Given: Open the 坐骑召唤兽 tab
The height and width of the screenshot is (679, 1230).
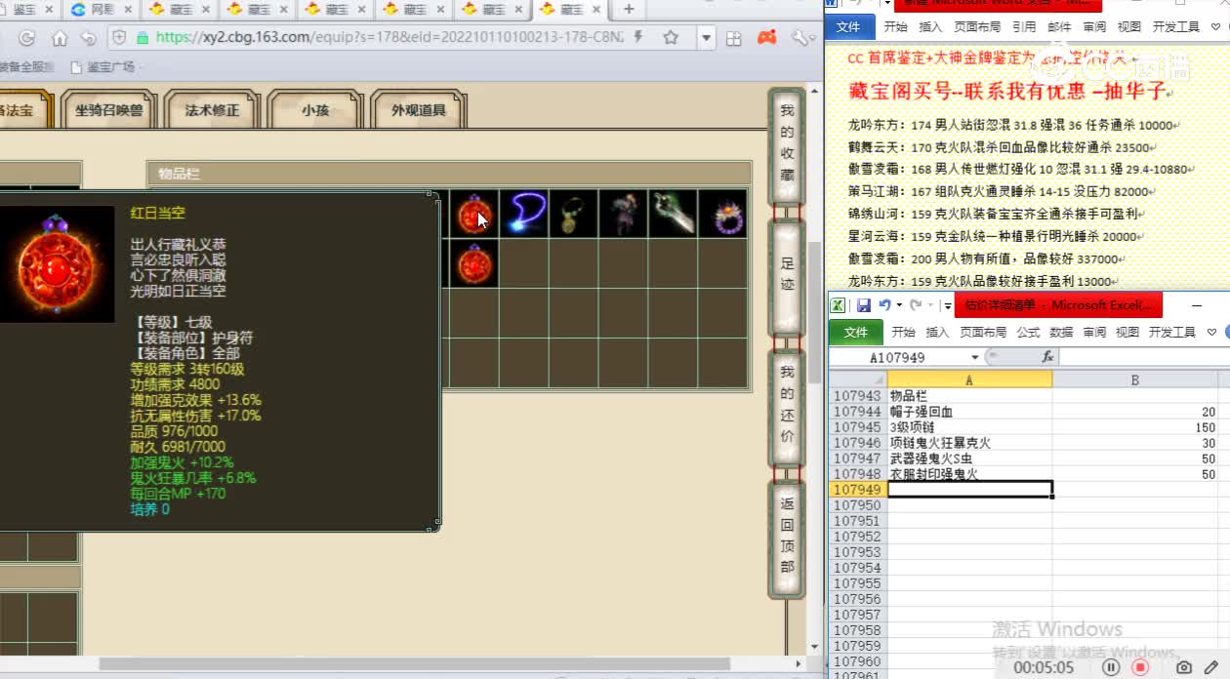Looking at the screenshot, I should click(109, 110).
